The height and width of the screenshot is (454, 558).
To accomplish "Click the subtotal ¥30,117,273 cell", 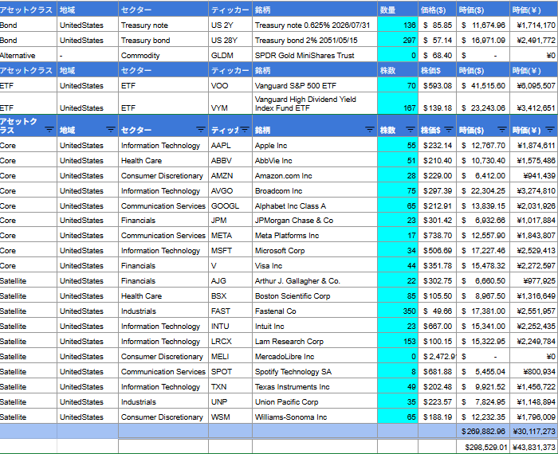I will [x=534, y=431].
